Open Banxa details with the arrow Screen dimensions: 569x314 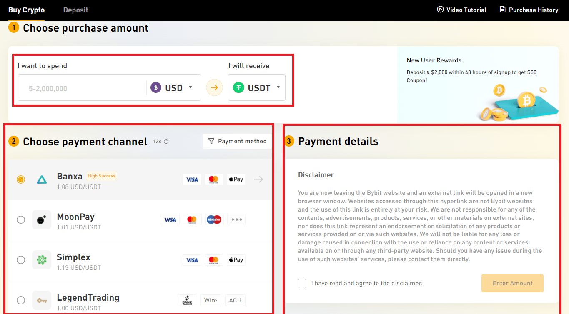click(x=258, y=179)
